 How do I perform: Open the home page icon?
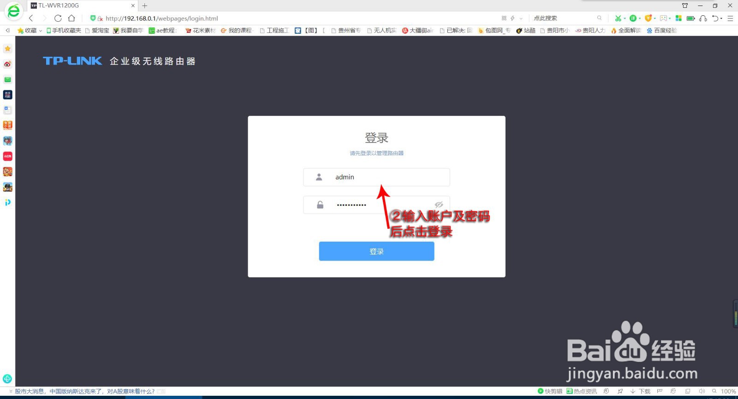71,18
